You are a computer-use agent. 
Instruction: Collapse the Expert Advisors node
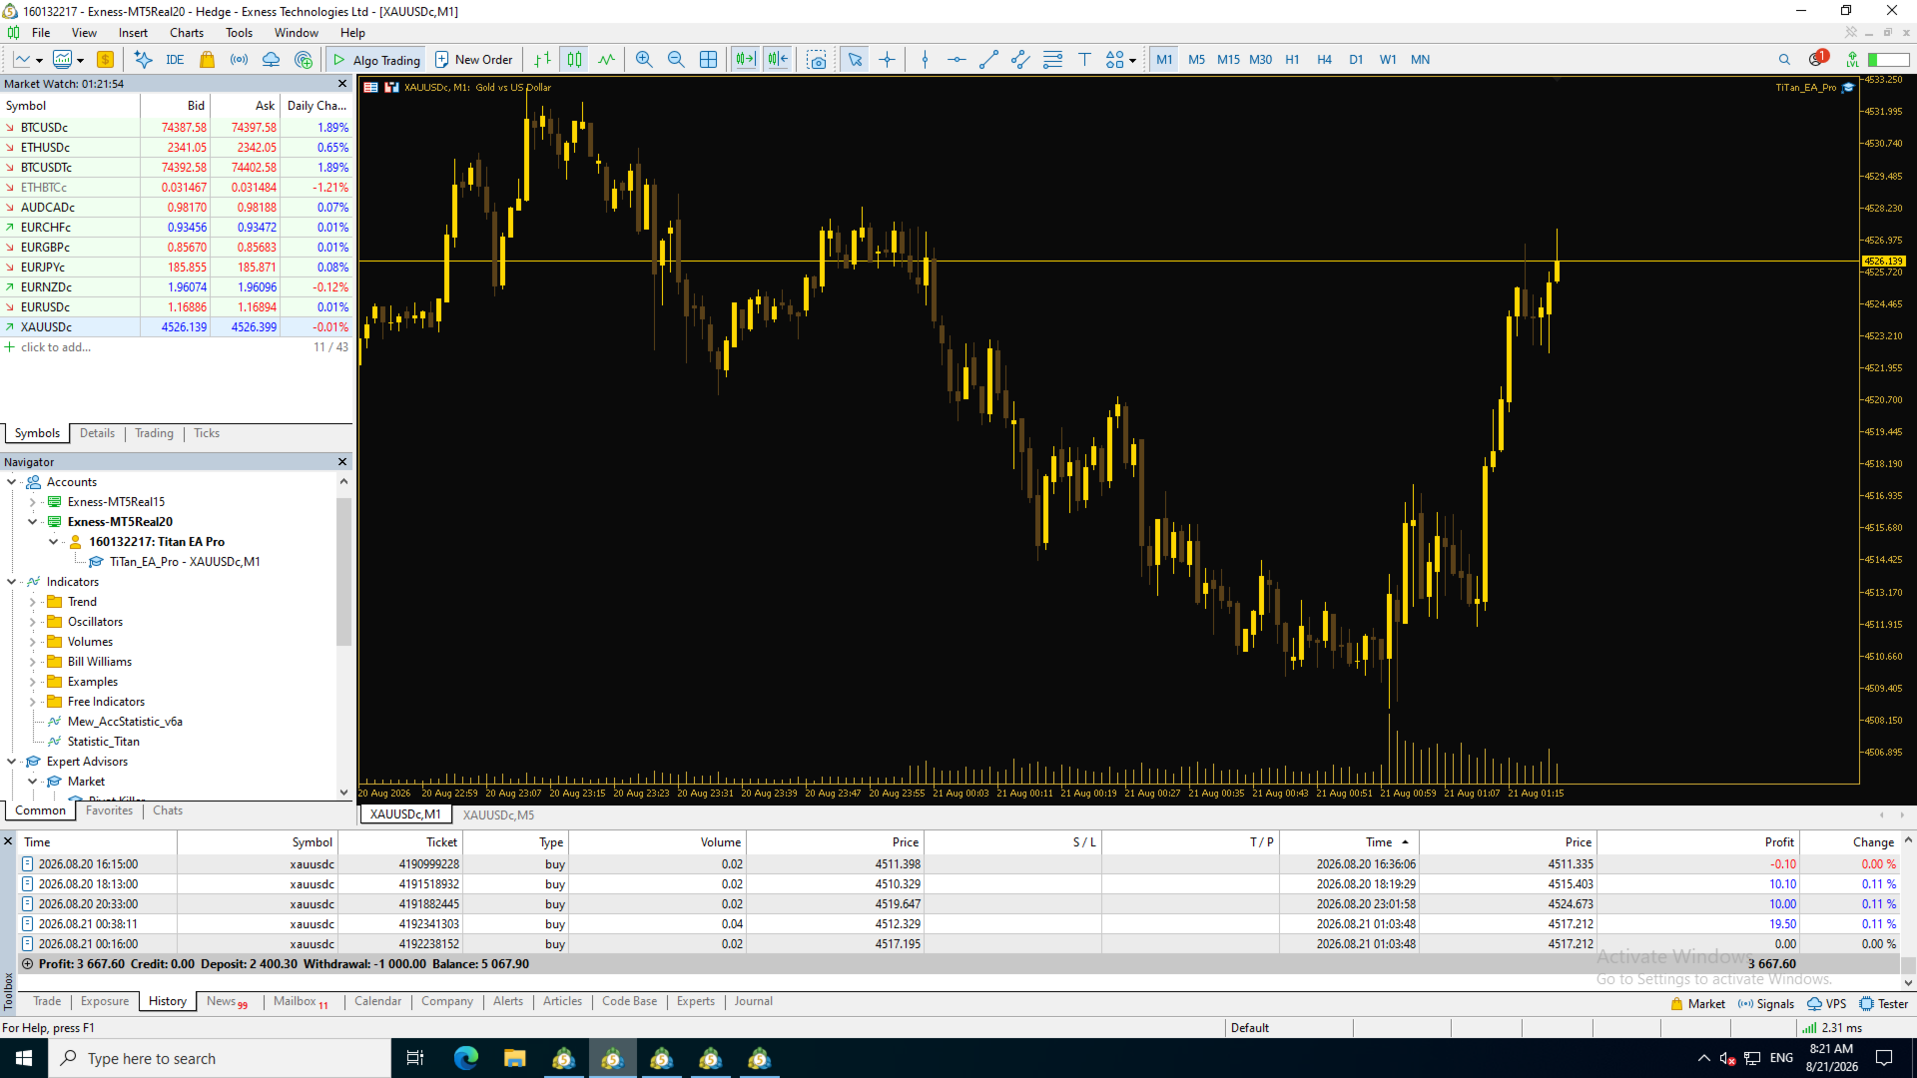click(11, 762)
